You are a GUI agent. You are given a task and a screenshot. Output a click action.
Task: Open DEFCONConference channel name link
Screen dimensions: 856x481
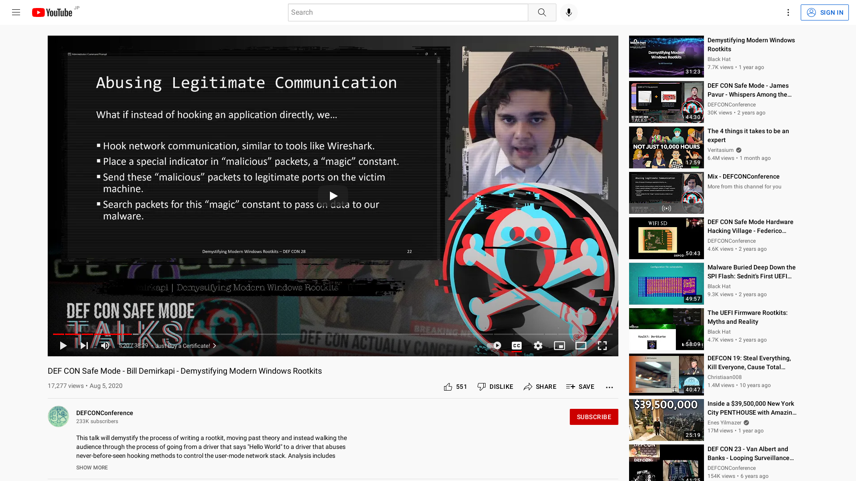click(105, 413)
